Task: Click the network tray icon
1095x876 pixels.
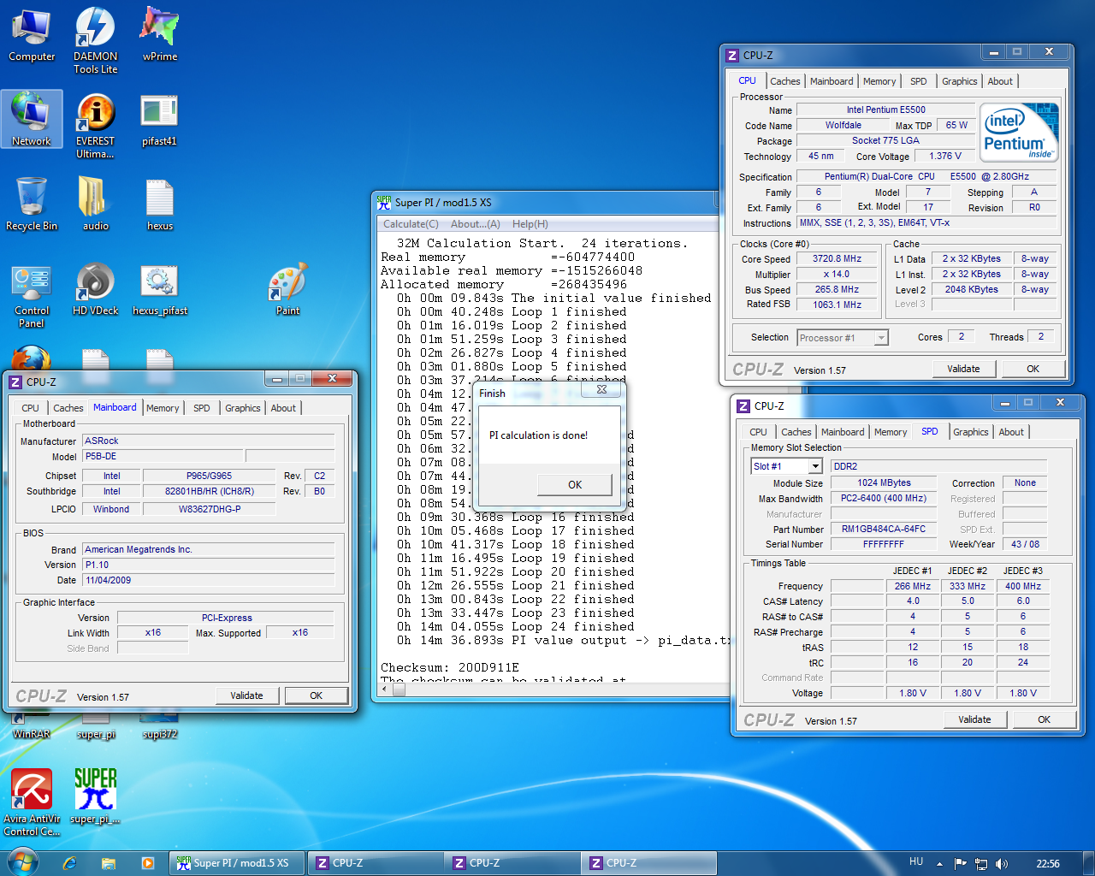Action: click(981, 864)
